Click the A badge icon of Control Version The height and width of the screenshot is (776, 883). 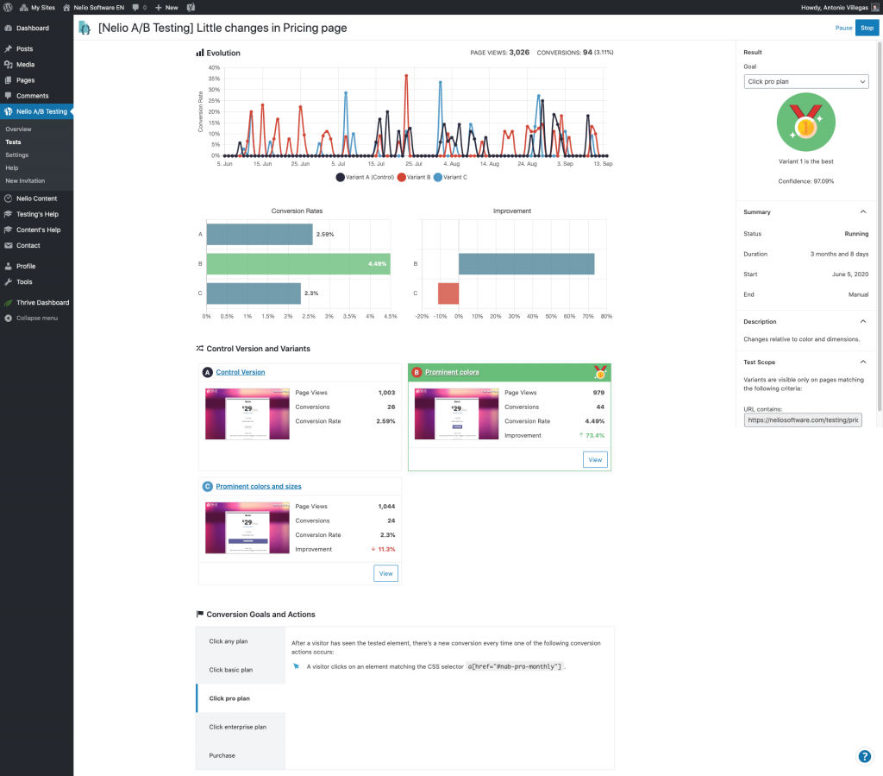pyautogui.click(x=208, y=373)
